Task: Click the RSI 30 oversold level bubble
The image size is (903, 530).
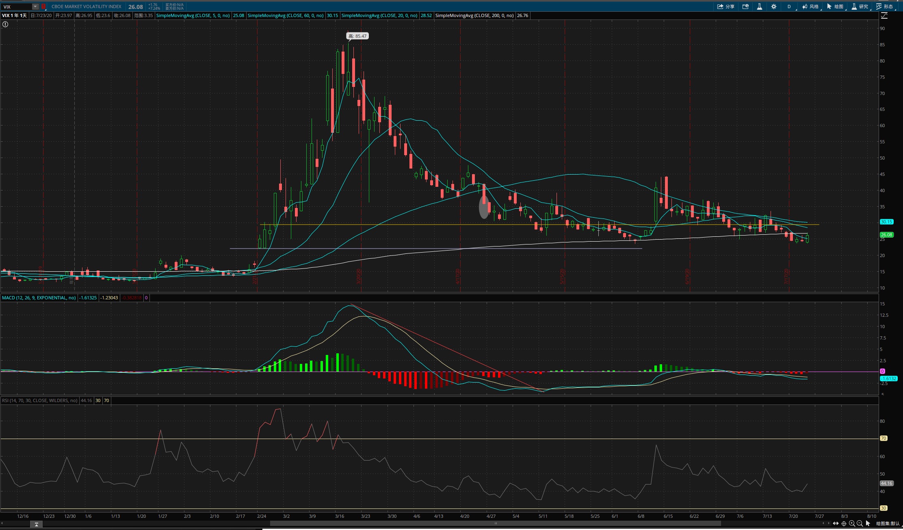Action: coord(884,508)
